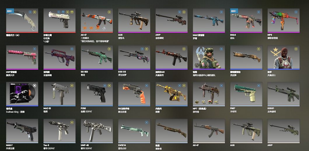Click the 最新! badge on the M4A4 tile
Viewport: 309px width, 151px height.
point(234,11)
